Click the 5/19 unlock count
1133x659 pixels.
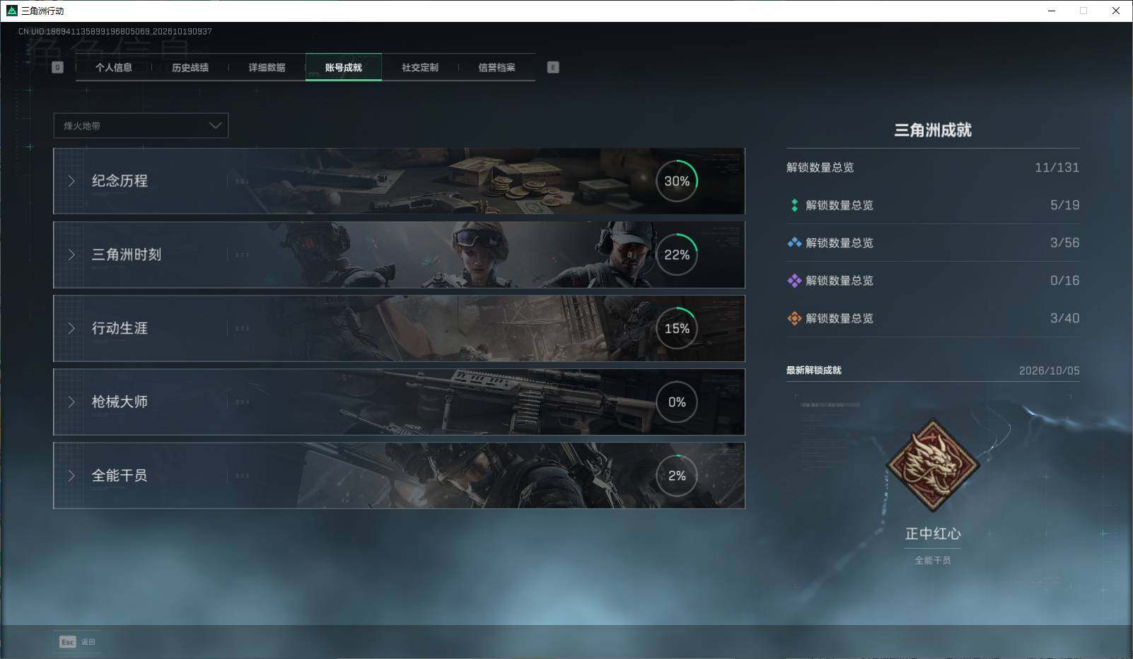[1064, 205]
